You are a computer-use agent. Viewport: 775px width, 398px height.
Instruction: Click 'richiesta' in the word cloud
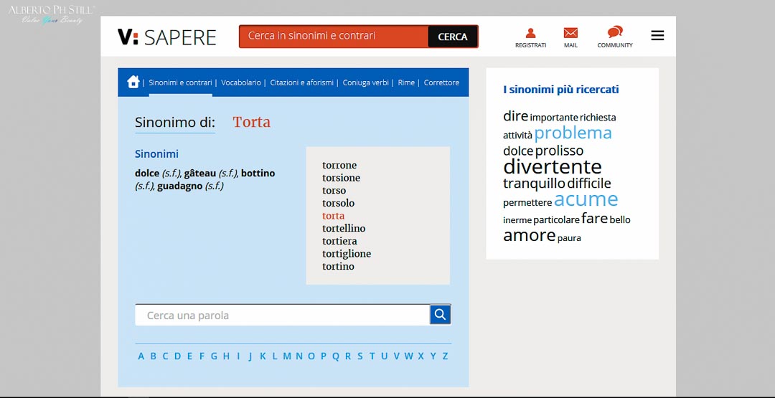[598, 118]
